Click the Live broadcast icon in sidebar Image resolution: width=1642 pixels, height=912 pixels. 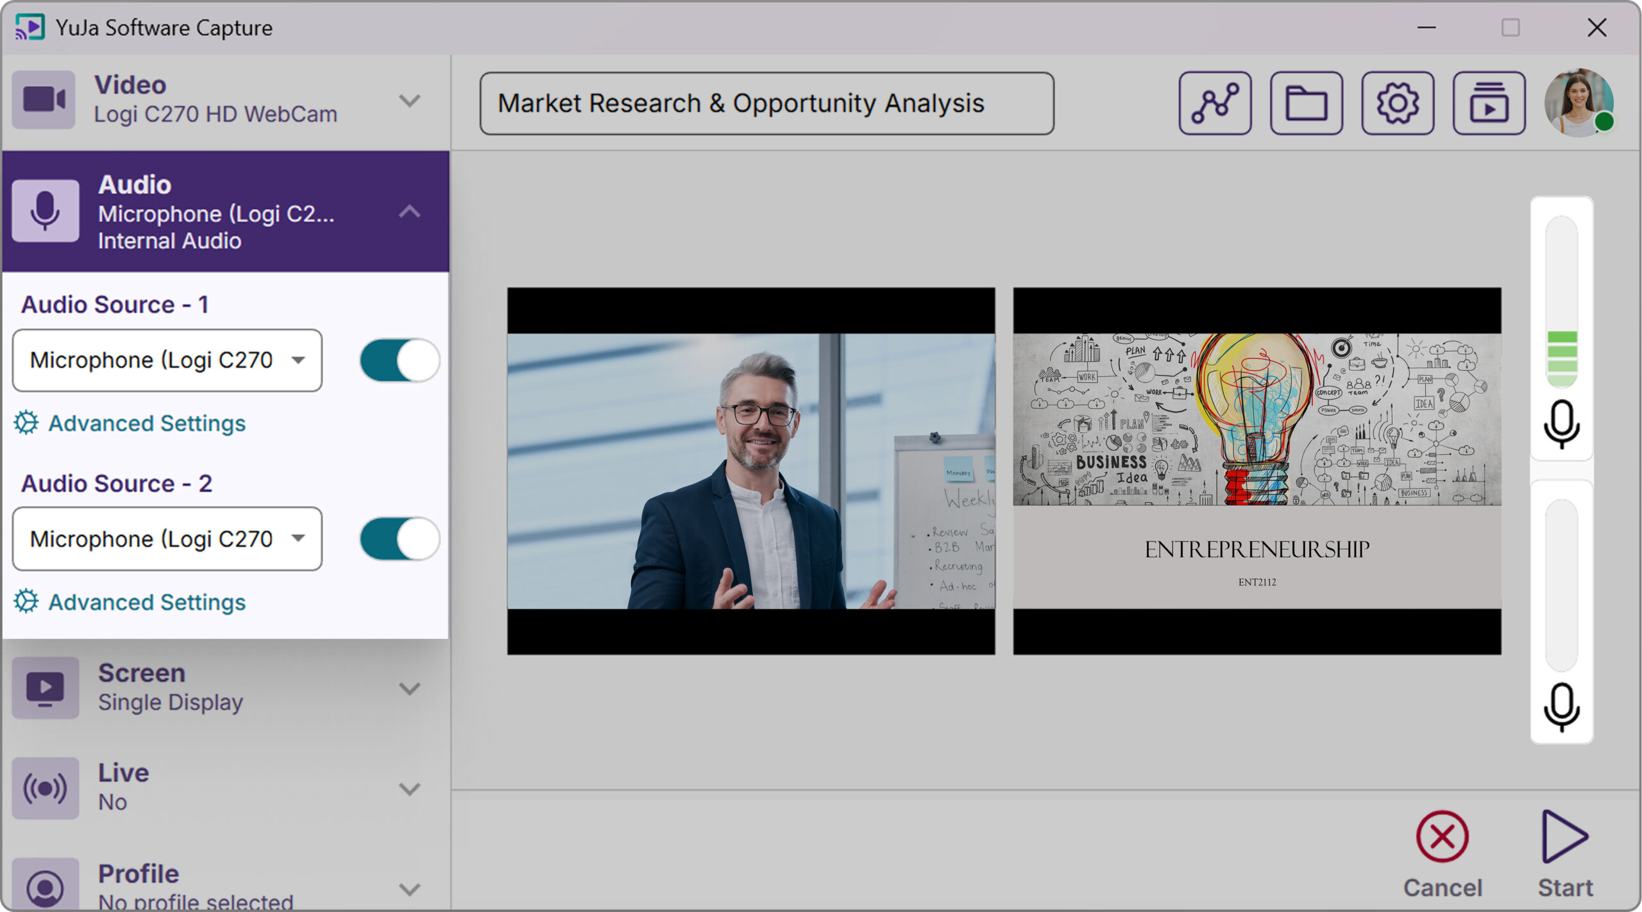45,788
